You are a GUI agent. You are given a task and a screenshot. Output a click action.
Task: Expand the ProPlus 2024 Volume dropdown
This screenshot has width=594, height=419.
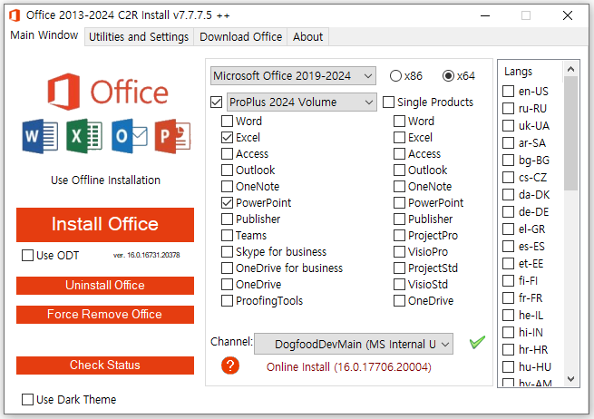pyautogui.click(x=301, y=102)
